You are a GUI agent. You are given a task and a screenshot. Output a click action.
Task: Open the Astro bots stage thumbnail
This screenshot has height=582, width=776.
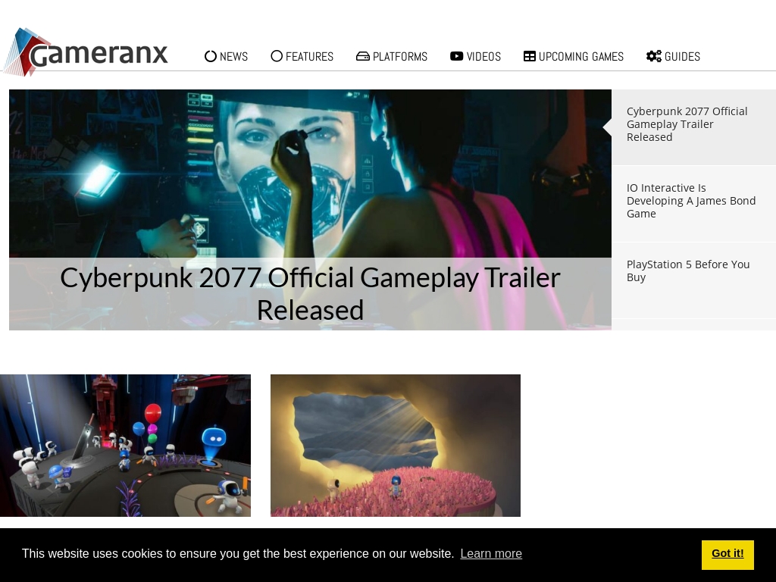(x=125, y=446)
